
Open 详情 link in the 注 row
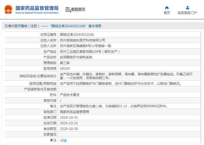63,141
